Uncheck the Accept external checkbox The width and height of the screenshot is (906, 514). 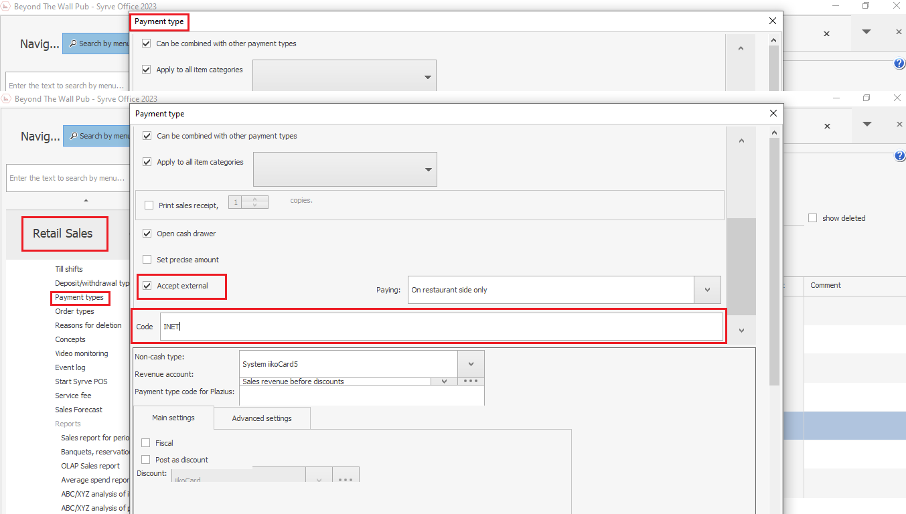coord(147,286)
